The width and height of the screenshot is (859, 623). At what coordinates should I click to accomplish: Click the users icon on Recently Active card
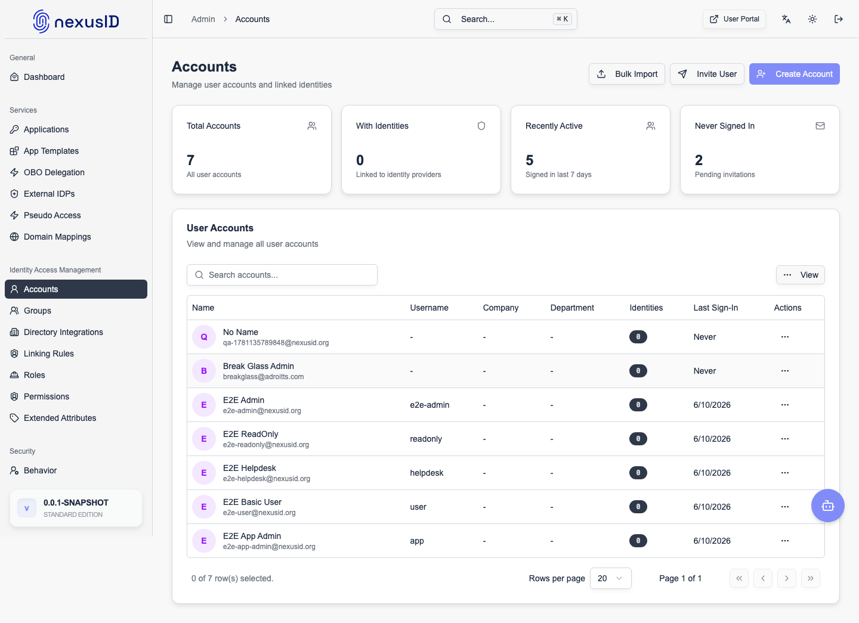pyautogui.click(x=651, y=126)
